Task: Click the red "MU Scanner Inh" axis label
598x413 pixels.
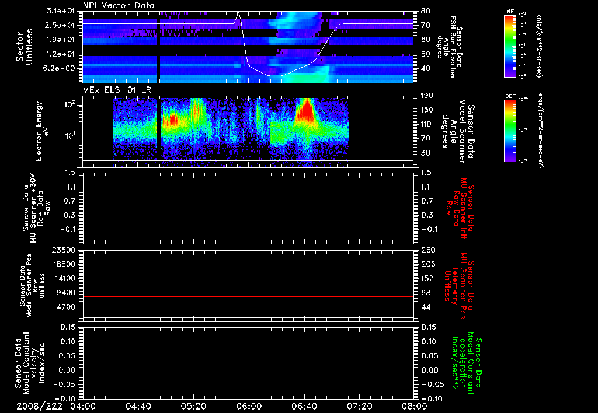Action: tap(460, 208)
